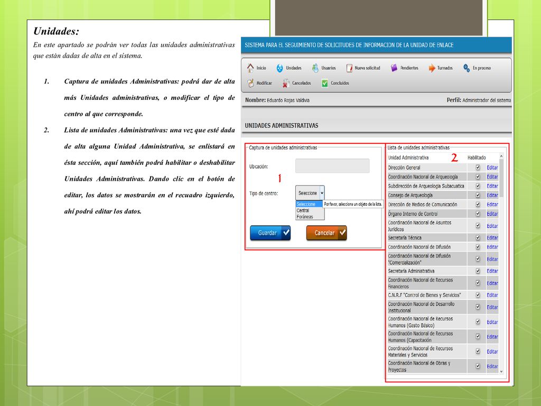Viewport: 541px width, 406px height.
Task: Toggle checkbox for Órgano Interno de Control
Action: [x=478, y=214]
